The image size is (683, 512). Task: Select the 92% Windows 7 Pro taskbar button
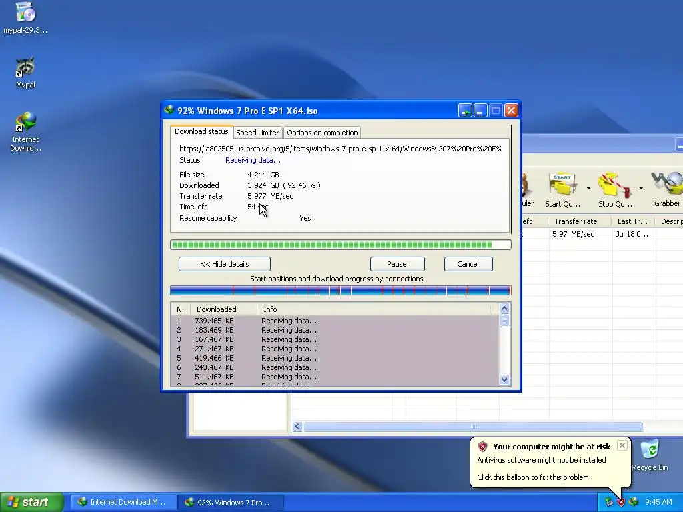tap(231, 503)
